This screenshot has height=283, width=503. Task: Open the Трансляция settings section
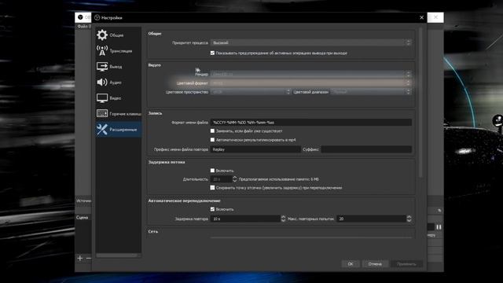(118, 50)
